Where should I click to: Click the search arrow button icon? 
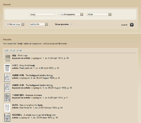(132, 25)
